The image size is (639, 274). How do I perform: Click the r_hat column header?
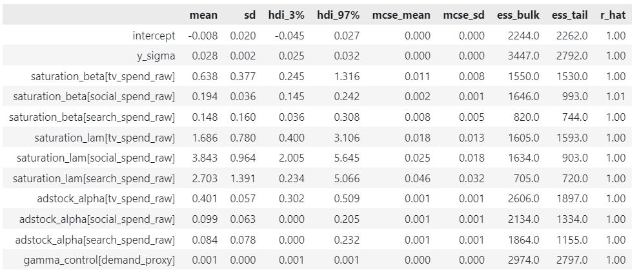pos(613,16)
